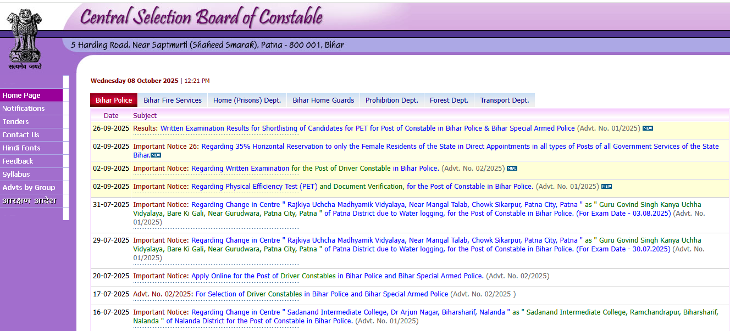The width and height of the screenshot is (730, 331).
Task: Click NEW badge beside PET Document Verification notice
Action: [x=606, y=187]
